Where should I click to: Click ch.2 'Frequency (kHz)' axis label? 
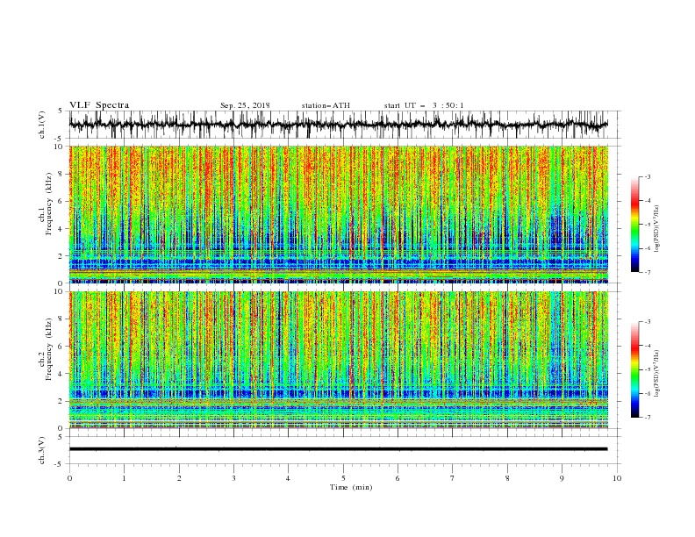tap(48, 349)
